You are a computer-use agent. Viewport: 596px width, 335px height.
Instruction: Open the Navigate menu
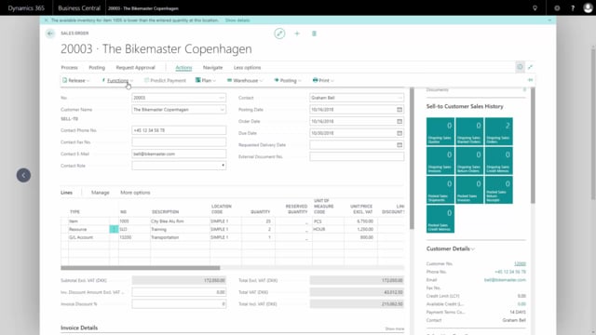[213, 68]
